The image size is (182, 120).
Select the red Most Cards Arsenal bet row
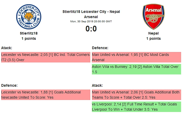pyautogui.click(x=136, y=57)
